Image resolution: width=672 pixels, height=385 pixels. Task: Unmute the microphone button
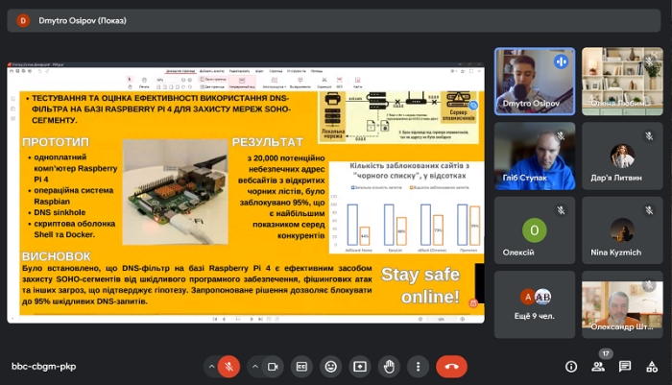click(x=228, y=366)
